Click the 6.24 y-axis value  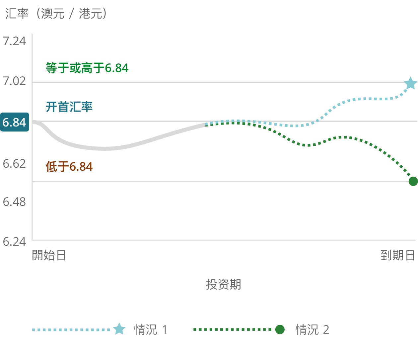(14, 241)
